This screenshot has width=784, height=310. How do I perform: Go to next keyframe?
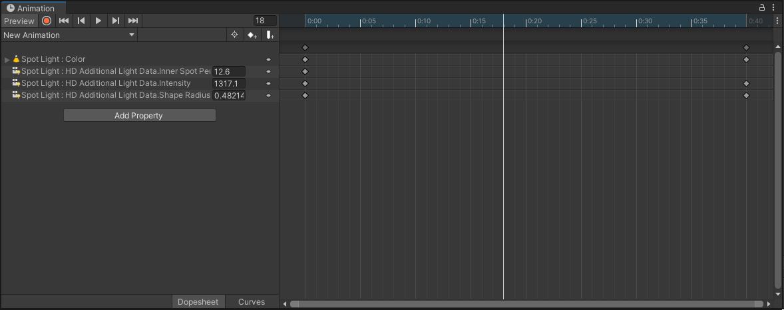[x=116, y=21]
